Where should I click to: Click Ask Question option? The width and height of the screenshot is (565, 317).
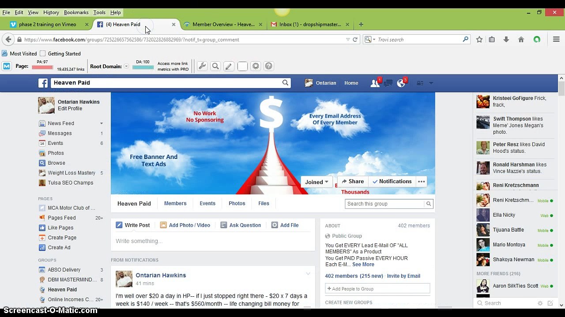(x=241, y=225)
